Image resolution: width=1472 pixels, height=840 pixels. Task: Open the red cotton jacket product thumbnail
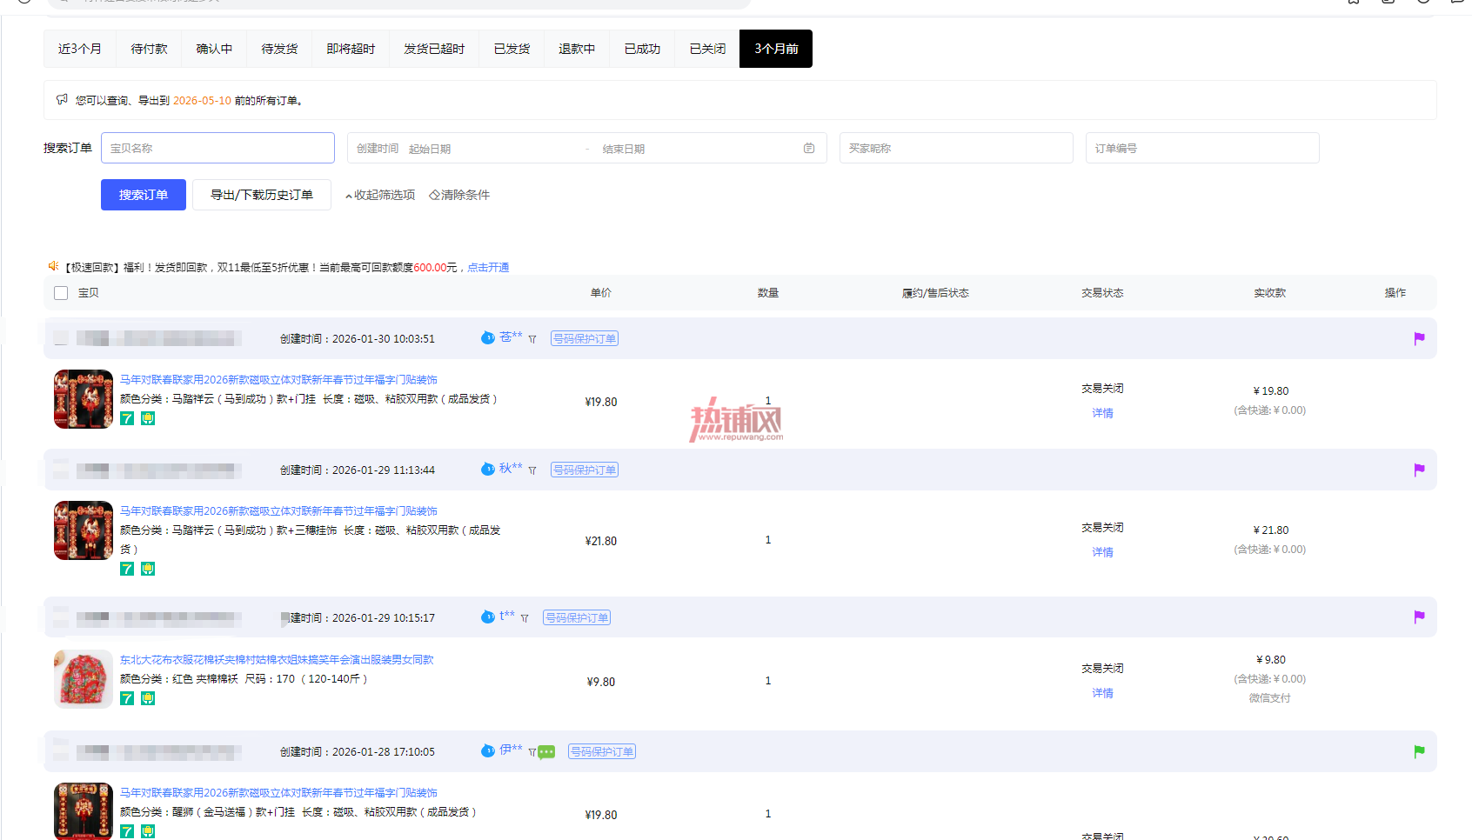[x=84, y=679]
